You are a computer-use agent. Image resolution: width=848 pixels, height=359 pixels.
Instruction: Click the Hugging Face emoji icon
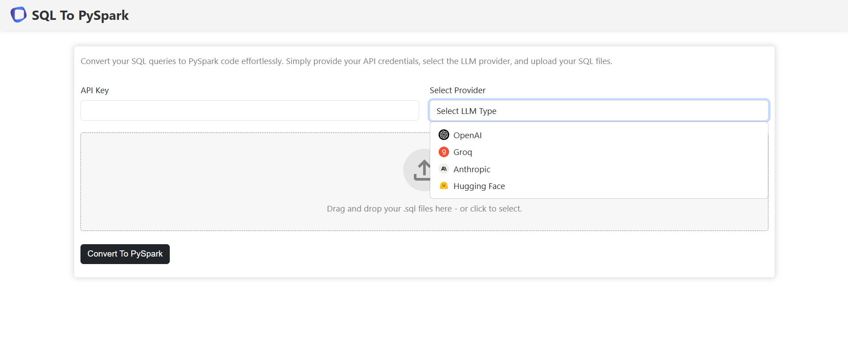444,186
